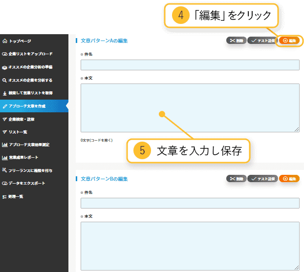This screenshot has height=272, width=304.
Task: Click the 本文 label in パターンB
Action: (x=88, y=216)
